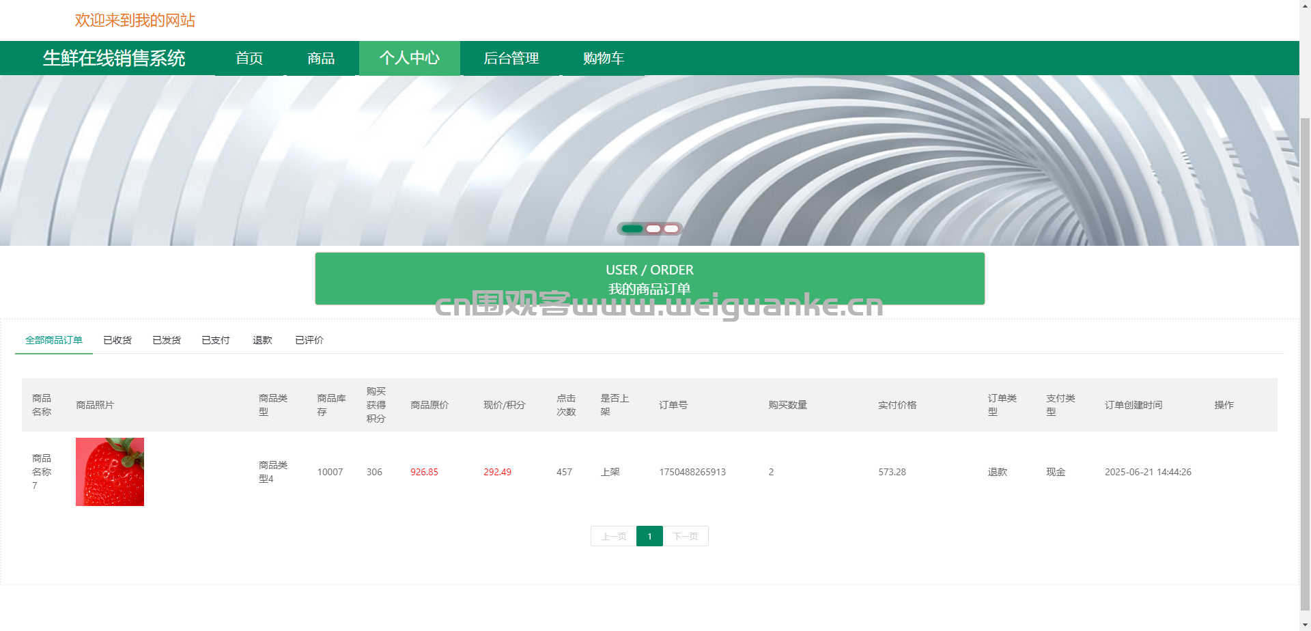This screenshot has width=1311, height=631.
Task: Select second carousel indicator dot
Action: click(x=653, y=229)
